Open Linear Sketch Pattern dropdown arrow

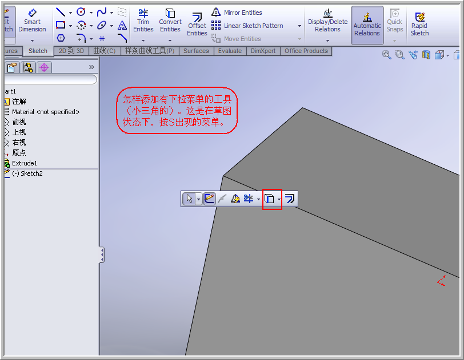point(299,26)
